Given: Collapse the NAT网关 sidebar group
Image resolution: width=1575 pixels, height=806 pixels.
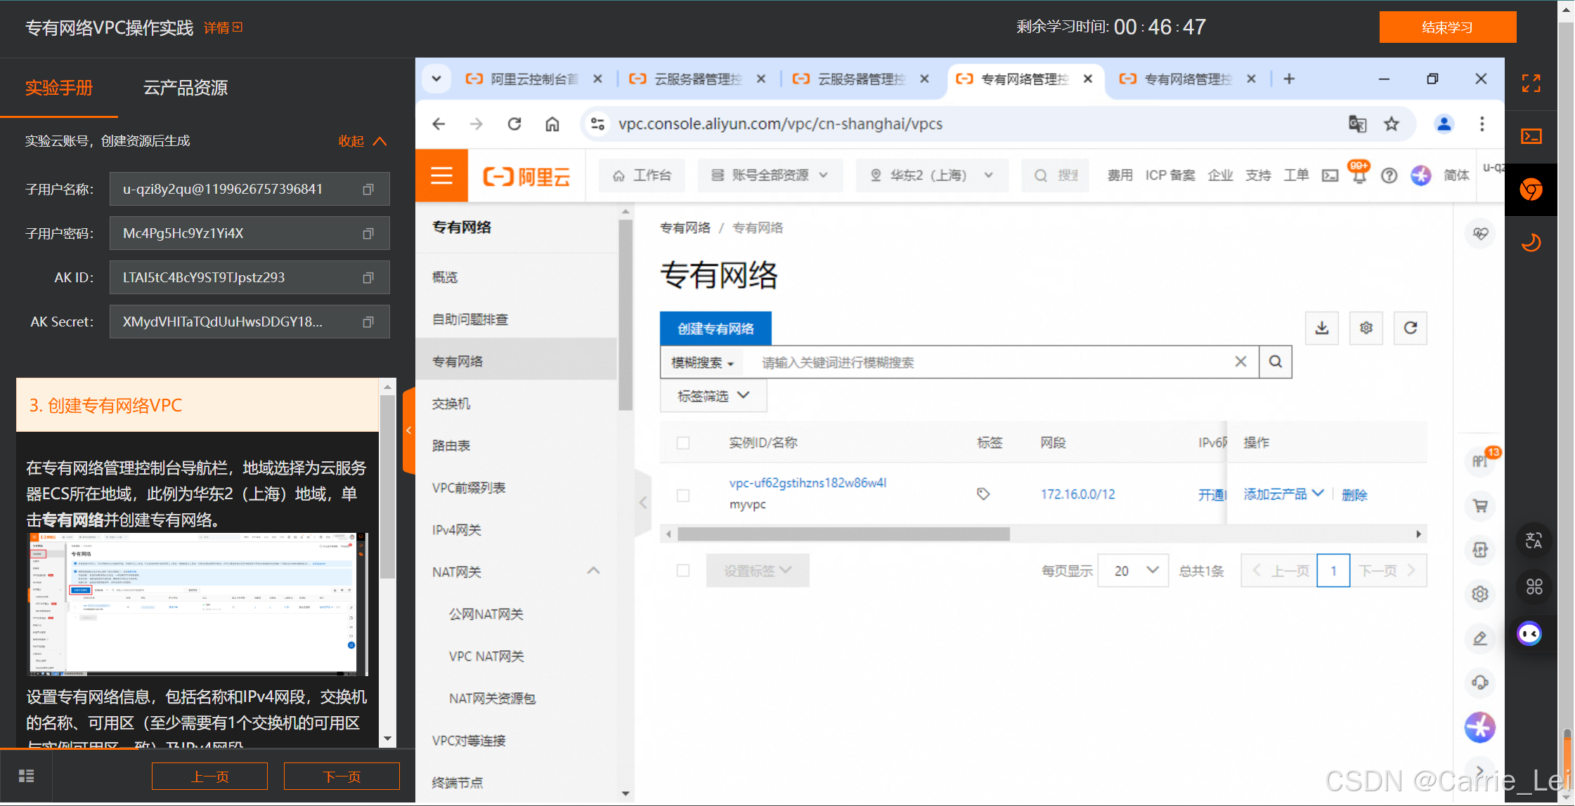Looking at the screenshot, I should click(593, 572).
